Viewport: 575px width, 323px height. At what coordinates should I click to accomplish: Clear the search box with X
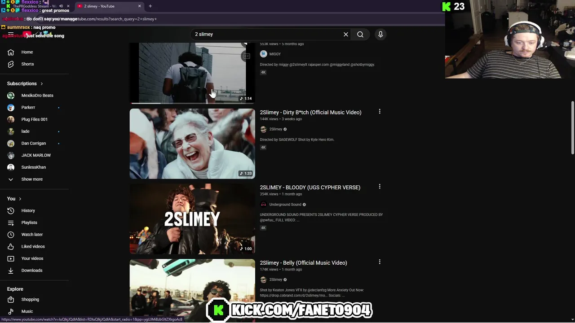click(x=346, y=34)
